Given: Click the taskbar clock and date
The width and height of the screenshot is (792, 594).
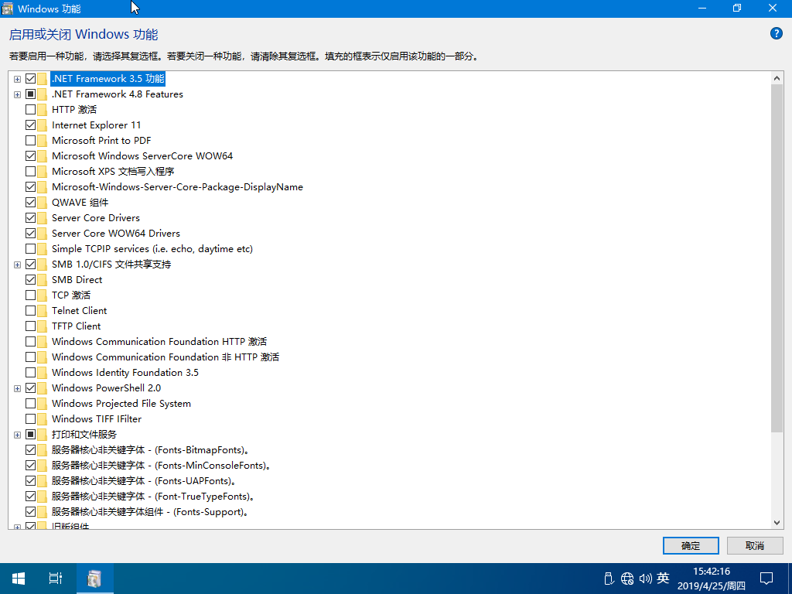Looking at the screenshot, I should 712,579.
